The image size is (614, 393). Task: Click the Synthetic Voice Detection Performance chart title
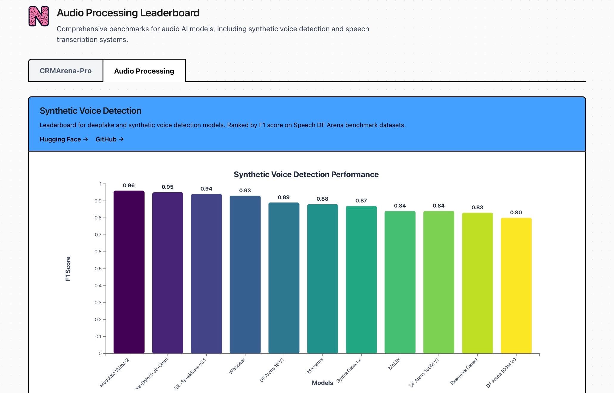click(306, 174)
